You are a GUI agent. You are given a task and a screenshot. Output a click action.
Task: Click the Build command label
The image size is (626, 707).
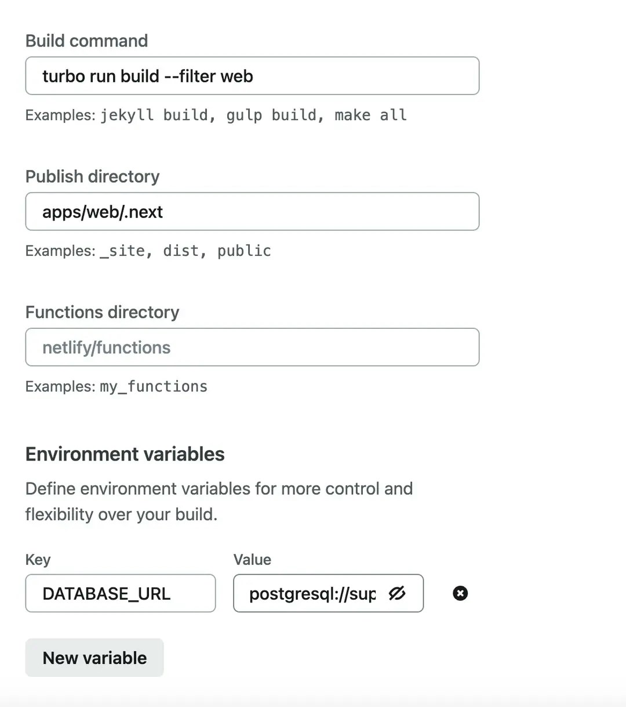(x=87, y=41)
